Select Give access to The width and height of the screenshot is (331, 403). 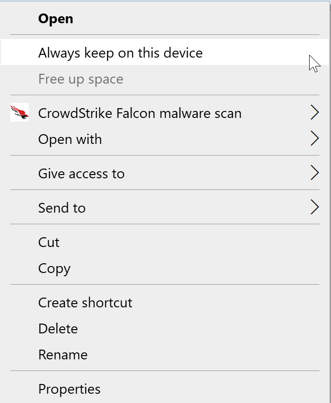click(x=81, y=173)
